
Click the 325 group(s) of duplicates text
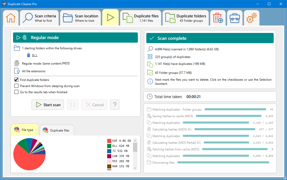point(173,57)
